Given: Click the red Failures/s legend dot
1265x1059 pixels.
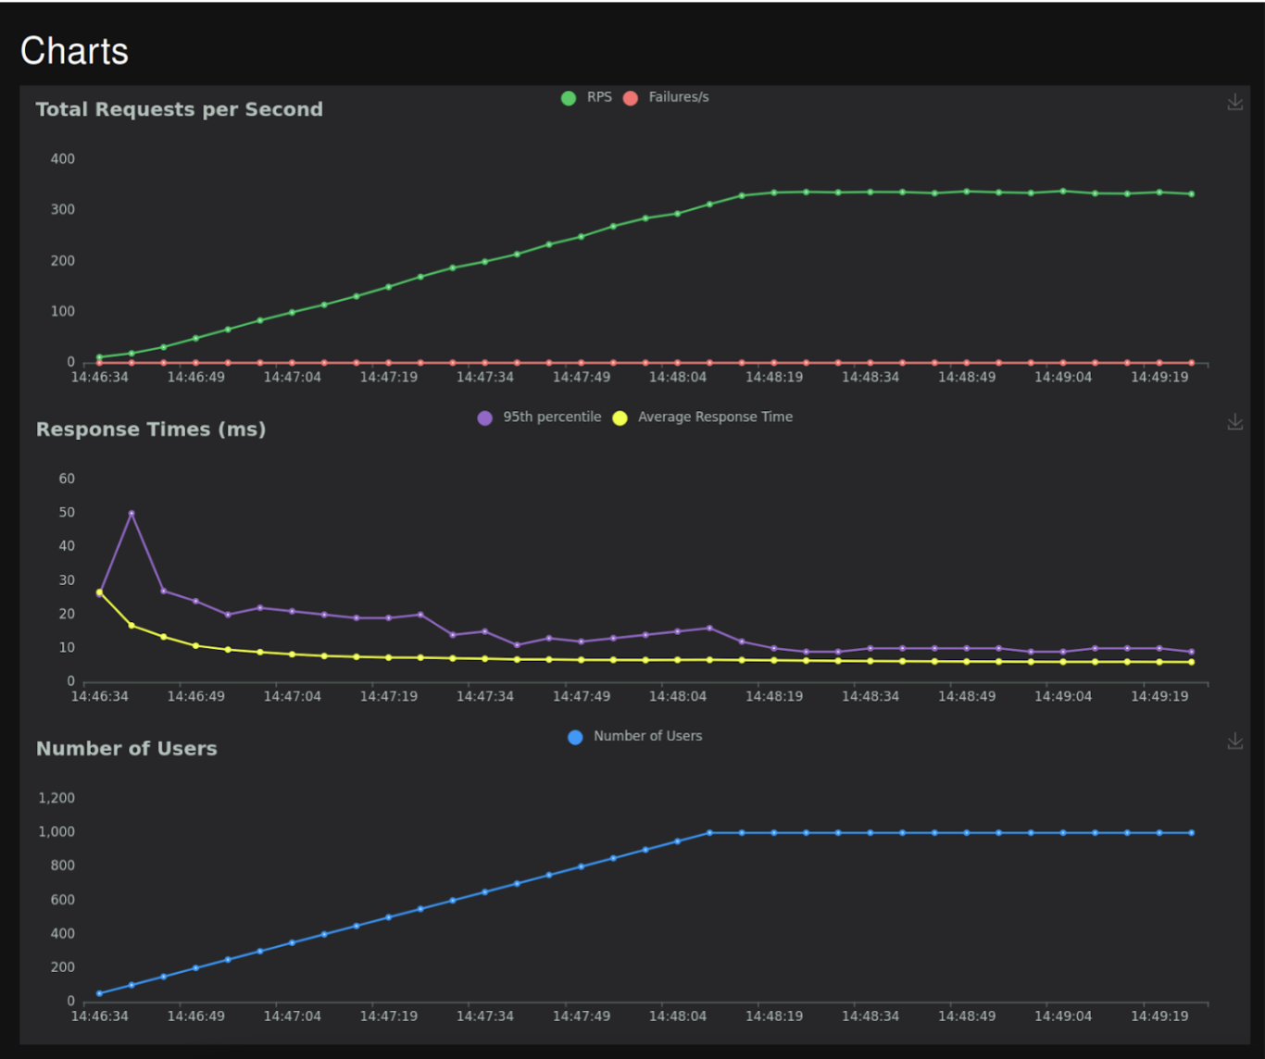Looking at the screenshot, I should (631, 98).
